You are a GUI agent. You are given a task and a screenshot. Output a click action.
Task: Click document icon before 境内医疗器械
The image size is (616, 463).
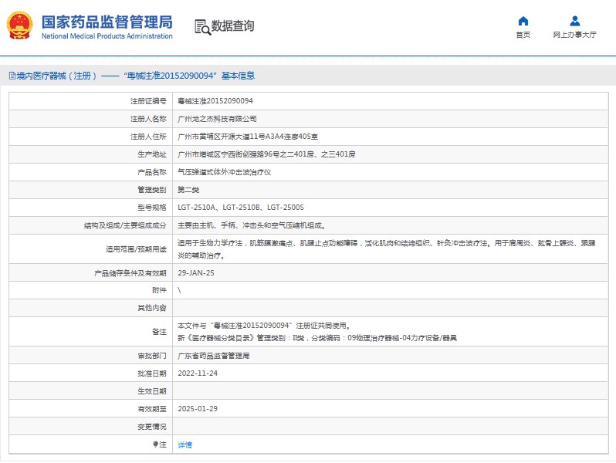coord(12,76)
